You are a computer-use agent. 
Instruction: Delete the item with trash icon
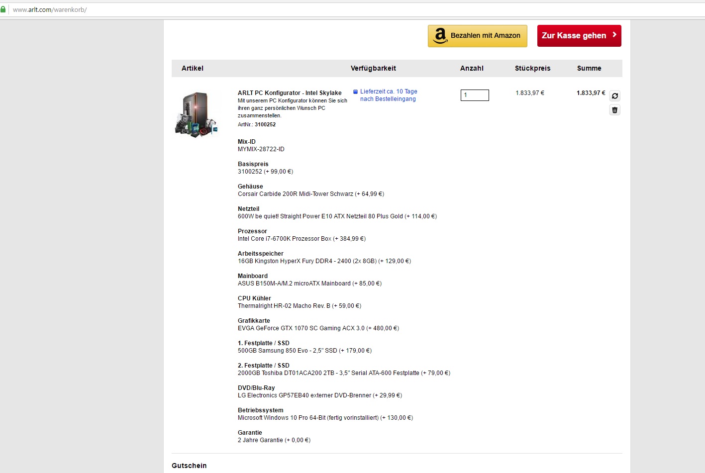tap(615, 110)
